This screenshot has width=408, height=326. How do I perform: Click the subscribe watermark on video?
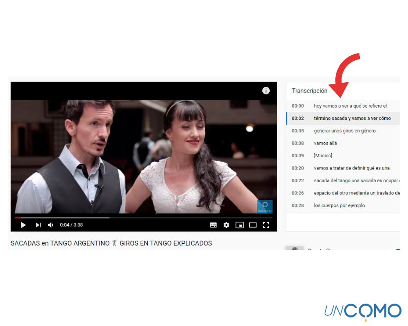click(x=264, y=206)
